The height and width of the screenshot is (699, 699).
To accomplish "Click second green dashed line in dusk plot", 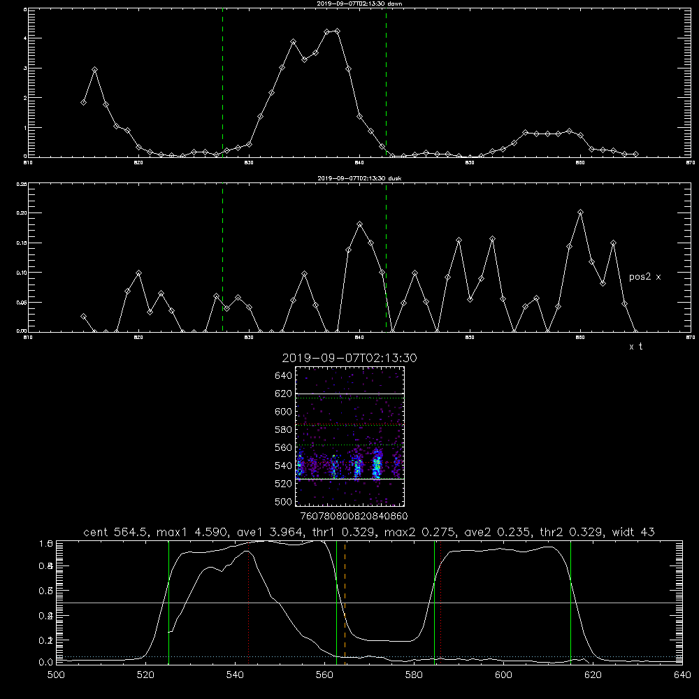I will (386, 258).
